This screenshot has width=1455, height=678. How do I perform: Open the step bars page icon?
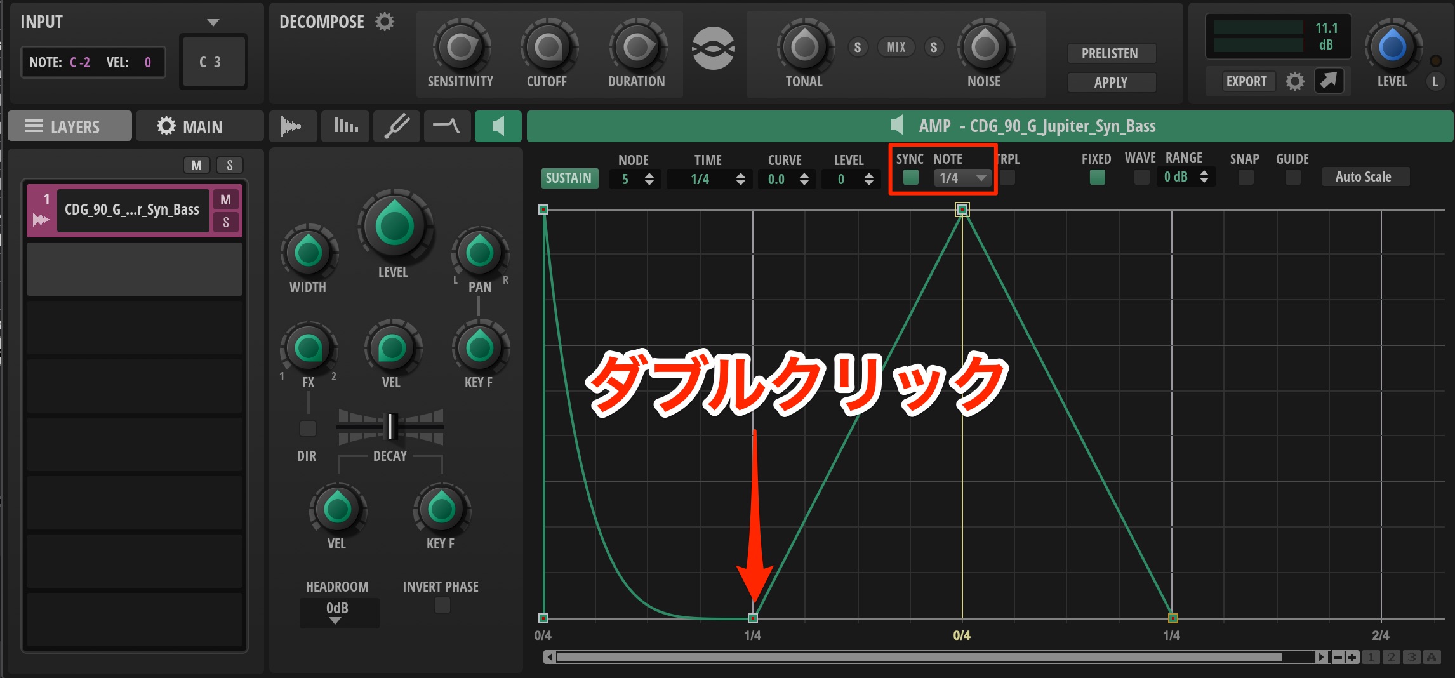(x=345, y=126)
